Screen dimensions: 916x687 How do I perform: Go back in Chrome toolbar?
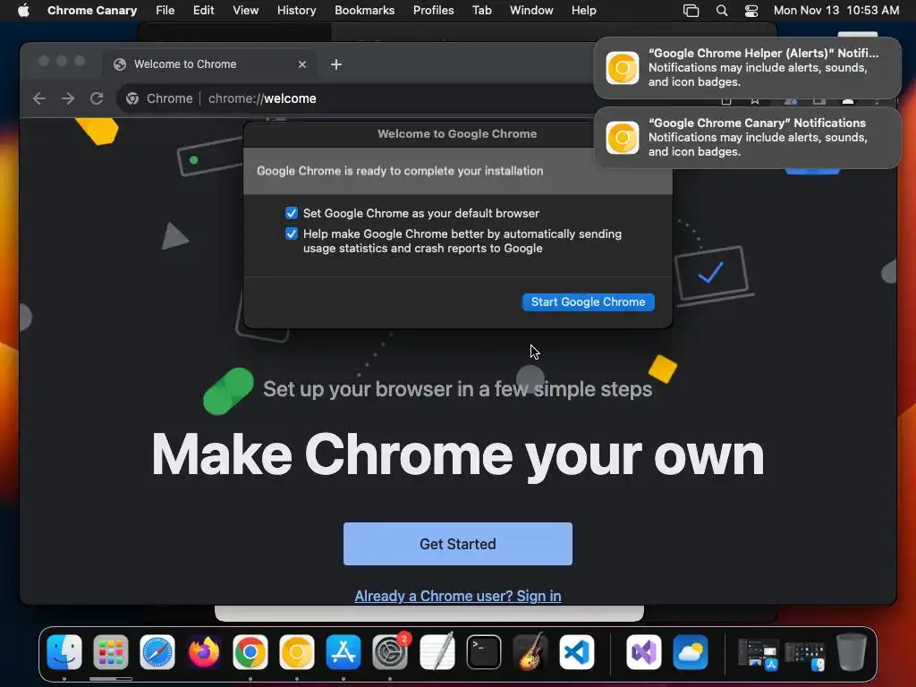pyautogui.click(x=39, y=98)
